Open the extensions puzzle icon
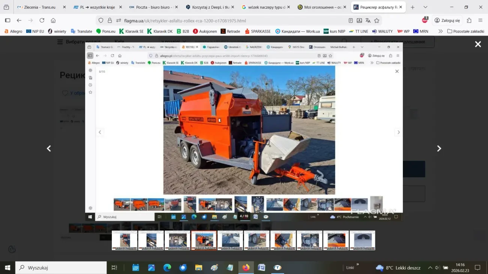 pyautogui.click(x=469, y=21)
